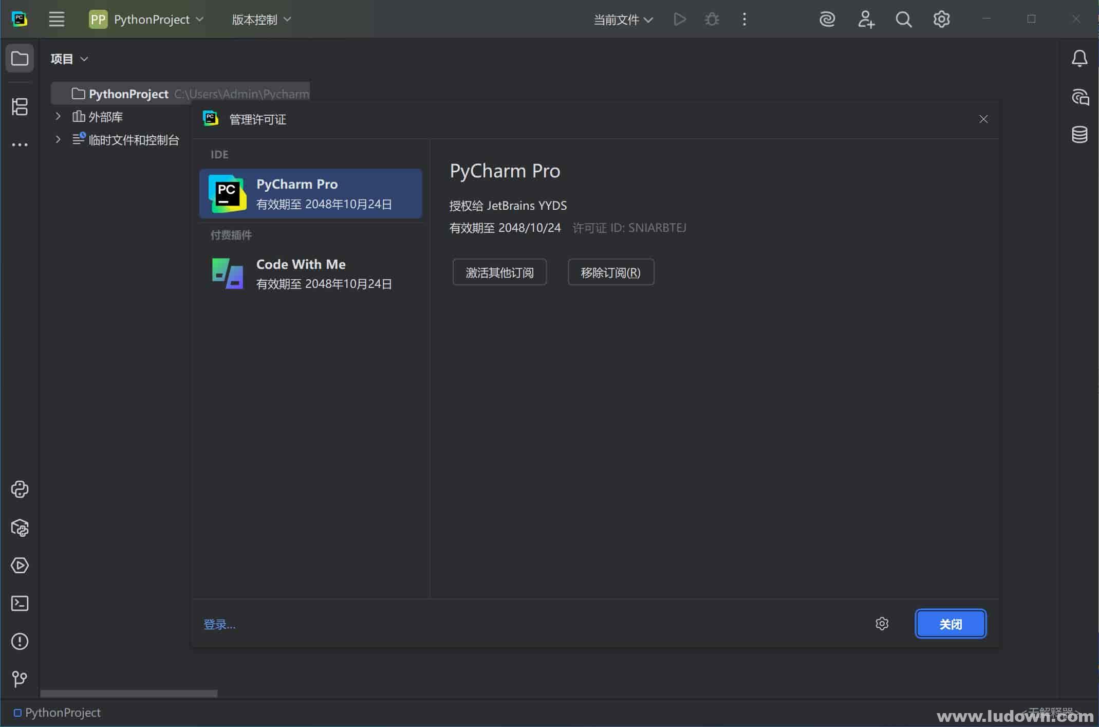Image resolution: width=1099 pixels, height=727 pixels.
Task: Open the Services tool window icon
Action: (x=20, y=566)
